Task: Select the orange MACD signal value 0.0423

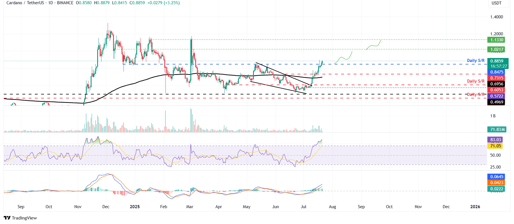Action: point(497,183)
